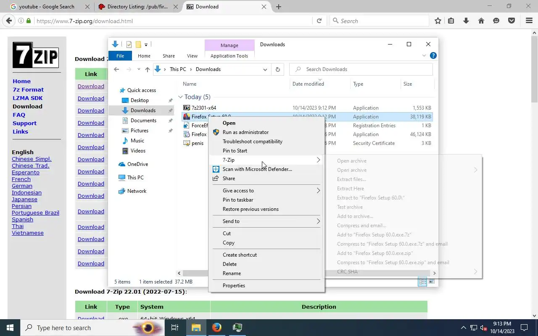Click the Windows Start button
Screen dimensions: 538x336
click(10, 328)
